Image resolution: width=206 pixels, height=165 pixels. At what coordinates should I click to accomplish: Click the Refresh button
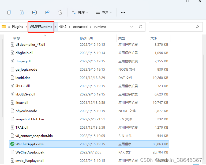(x=141, y=27)
